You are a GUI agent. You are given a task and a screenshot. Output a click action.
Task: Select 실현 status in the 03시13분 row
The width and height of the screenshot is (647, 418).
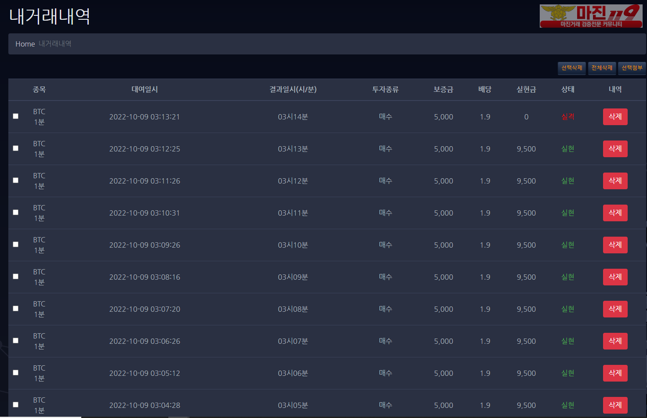[x=568, y=149]
